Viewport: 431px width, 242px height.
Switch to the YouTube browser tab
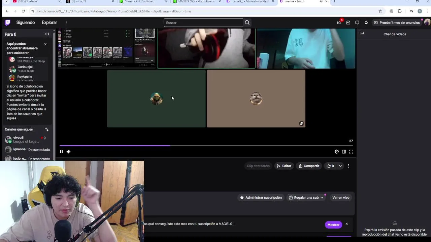(36, 2)
